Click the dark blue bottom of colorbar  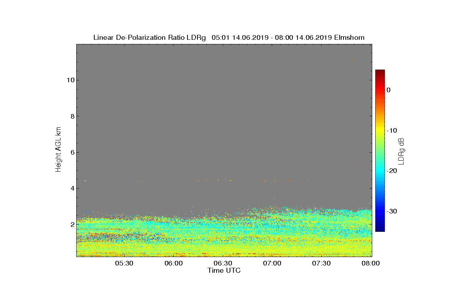point(380,229)
